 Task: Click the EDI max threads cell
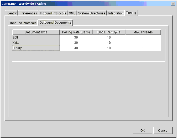[143, 37]
